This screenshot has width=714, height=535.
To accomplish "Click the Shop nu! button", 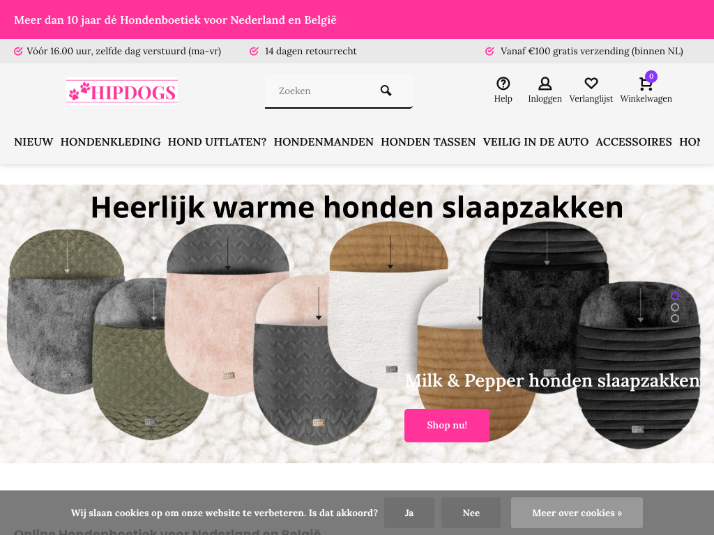I will pos(447,426).
